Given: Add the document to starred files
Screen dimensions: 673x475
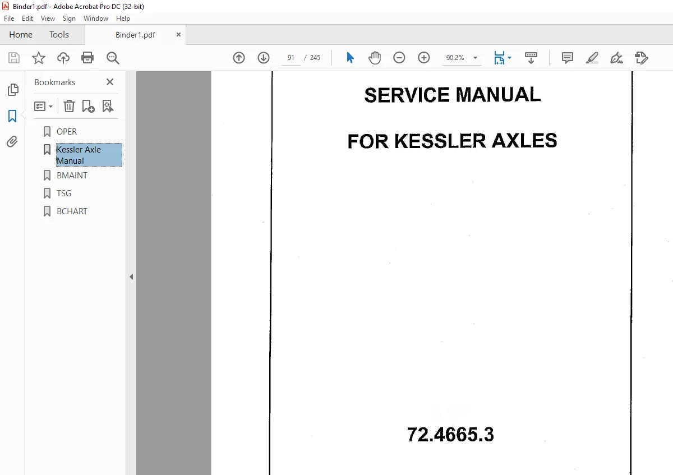Looking at the screenshot, I should 38,58.
